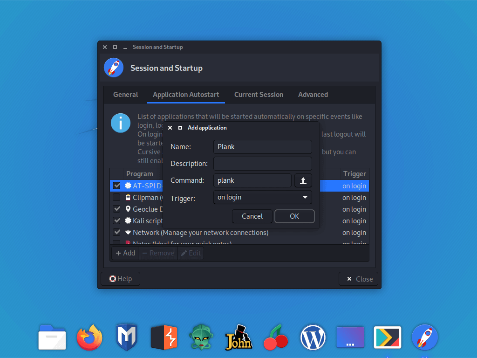This screenshot has width=477, height=358.
Task: Click the Description input field
Action: 262,163
